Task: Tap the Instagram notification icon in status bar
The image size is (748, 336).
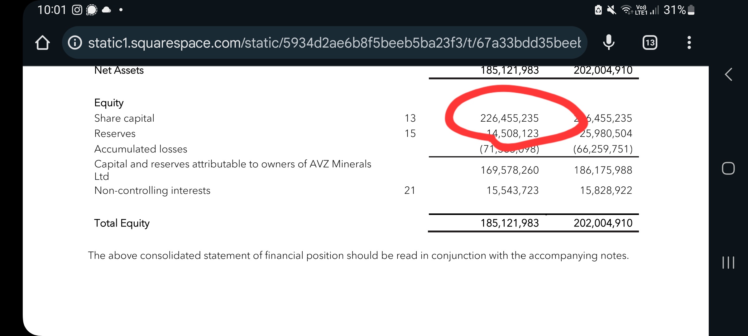Action: pos(77,10)
